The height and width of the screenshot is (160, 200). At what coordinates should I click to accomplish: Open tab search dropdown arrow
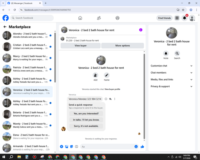click(3, 3)
